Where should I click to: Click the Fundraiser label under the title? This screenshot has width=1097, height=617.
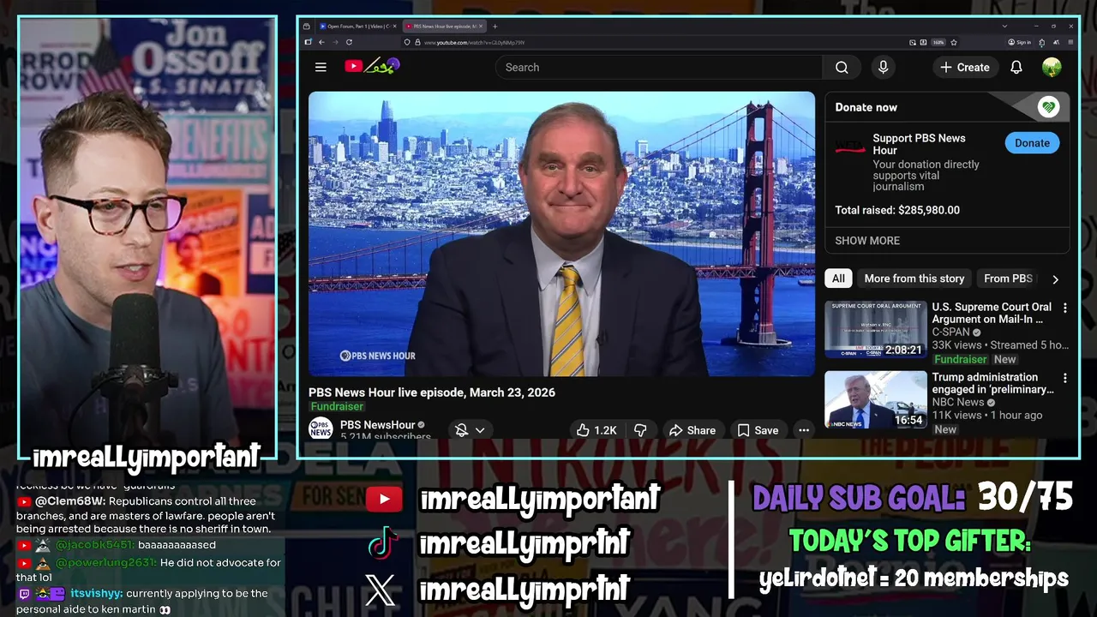(337, 406)
